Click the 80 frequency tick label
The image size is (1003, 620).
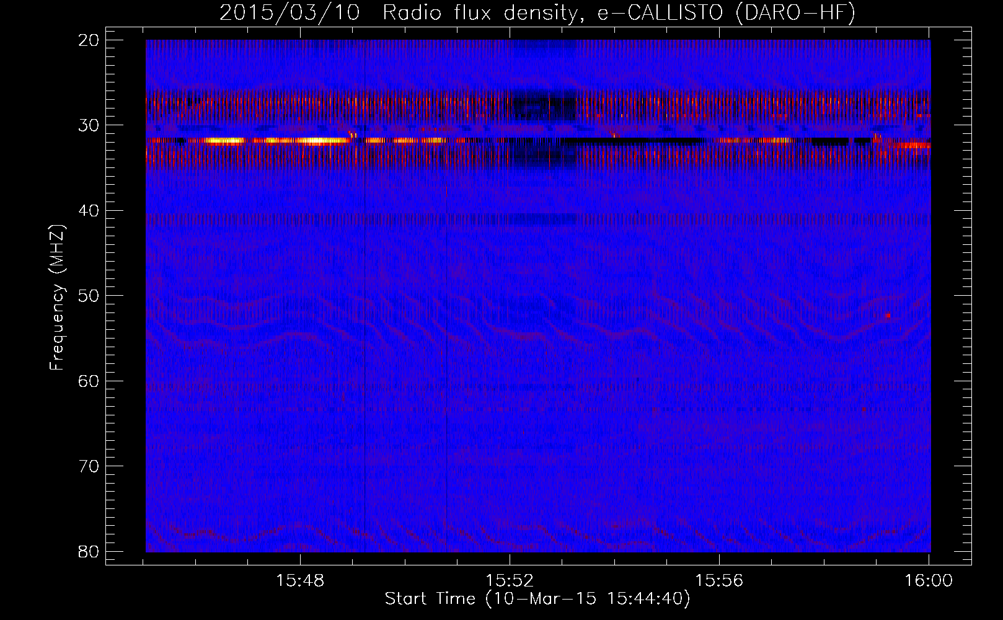(x=89, y=551)
